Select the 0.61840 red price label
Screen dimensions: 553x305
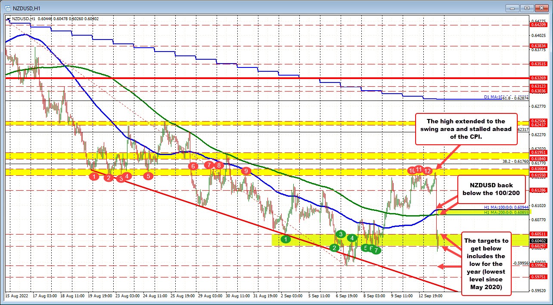[538, 159]
